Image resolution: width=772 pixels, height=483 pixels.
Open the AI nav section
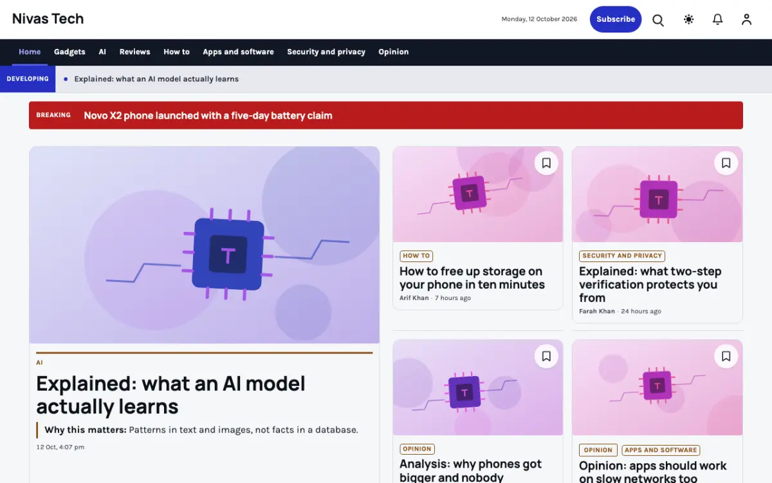coord(102,52)
